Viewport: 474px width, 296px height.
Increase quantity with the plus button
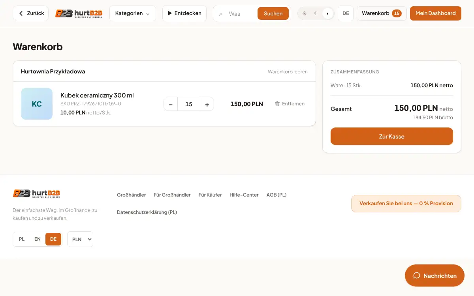[207, 104]
